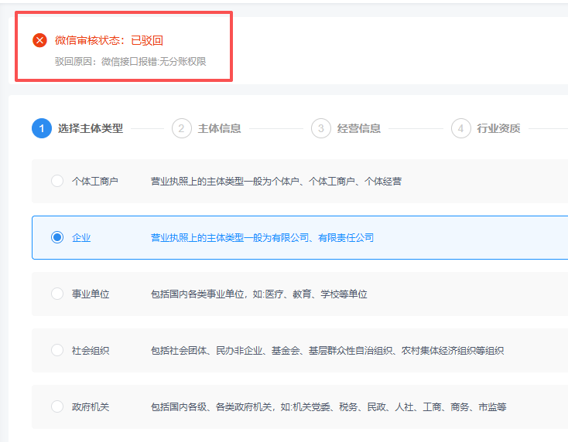The height and width of the screenshot is (442, 568).
Task: Click the step 2 circle number icon
Action: [x=182, y=128]
